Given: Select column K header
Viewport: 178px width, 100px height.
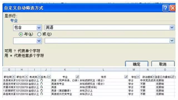Looking at the screenshot, I should [x=65, y=70].
